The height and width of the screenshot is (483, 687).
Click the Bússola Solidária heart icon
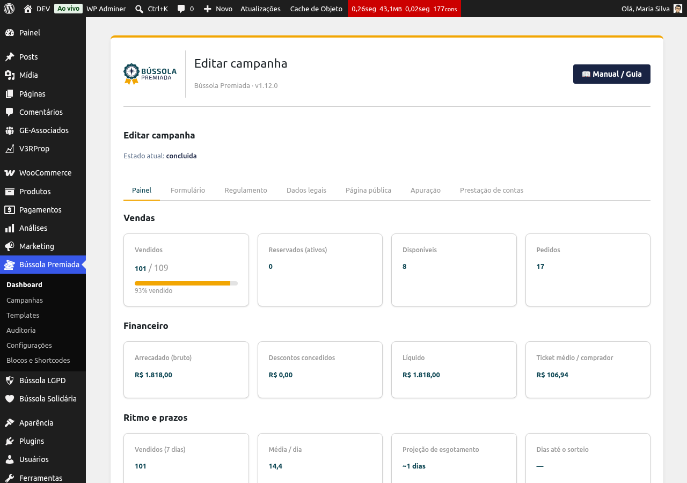[x=10, y=399]
